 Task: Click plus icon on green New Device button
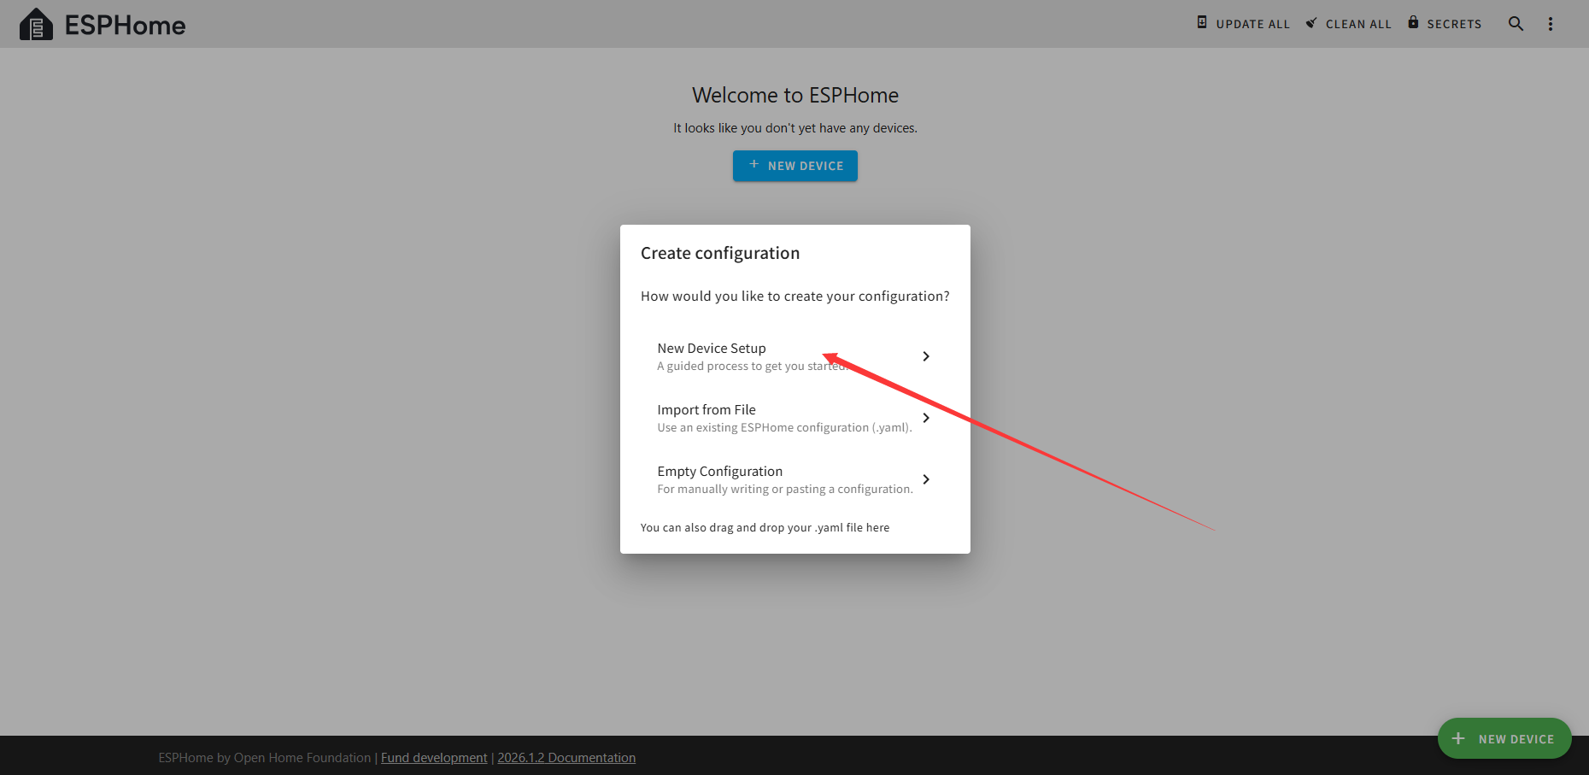[x=1458, y=738]
